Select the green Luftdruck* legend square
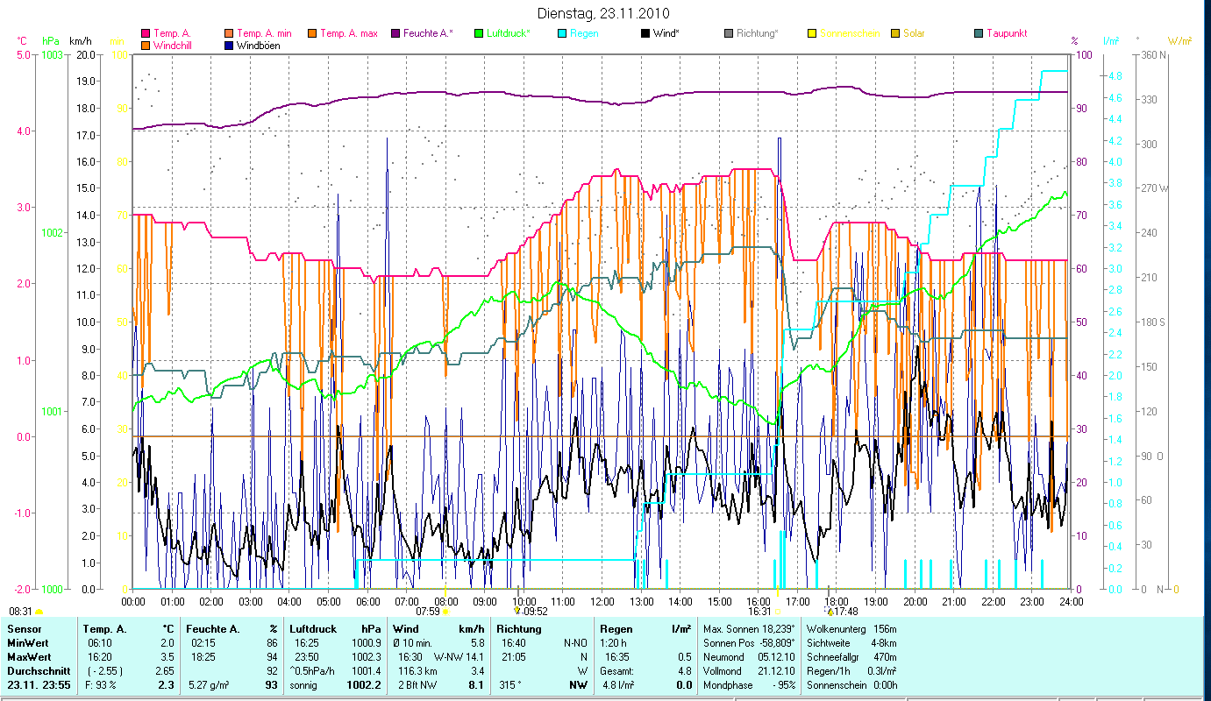The width and height of the screenshot is (1211, 701). coord(479,33)
